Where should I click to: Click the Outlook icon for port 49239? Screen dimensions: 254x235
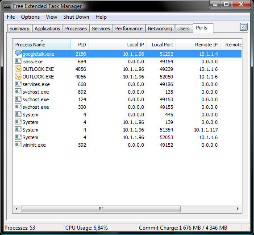click(x=18, y=69)
